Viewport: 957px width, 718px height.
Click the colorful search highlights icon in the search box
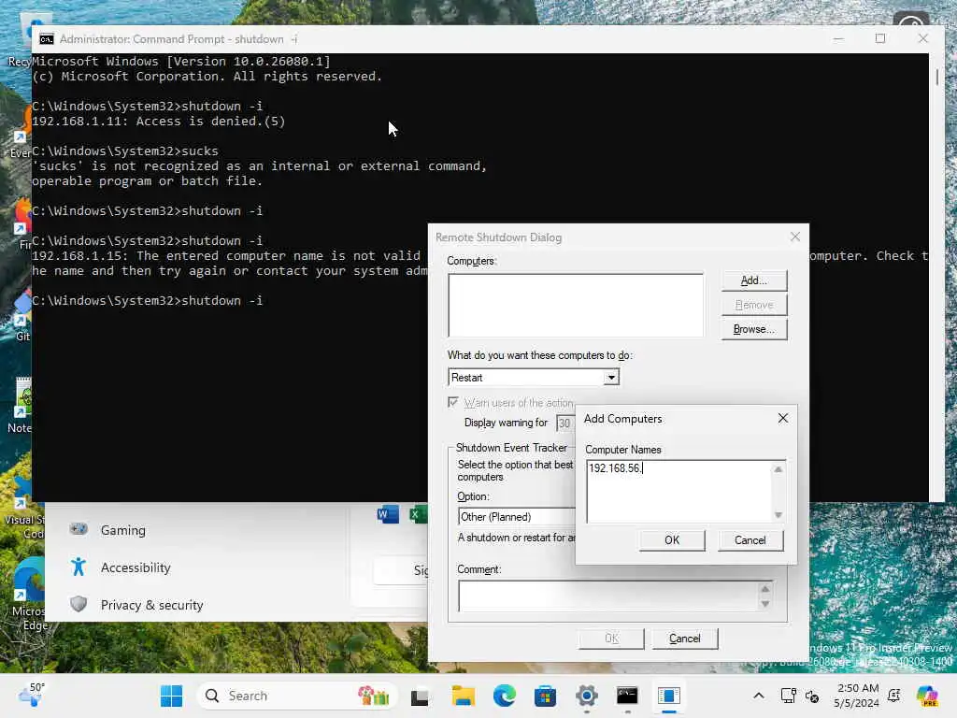tap(374, 696)
